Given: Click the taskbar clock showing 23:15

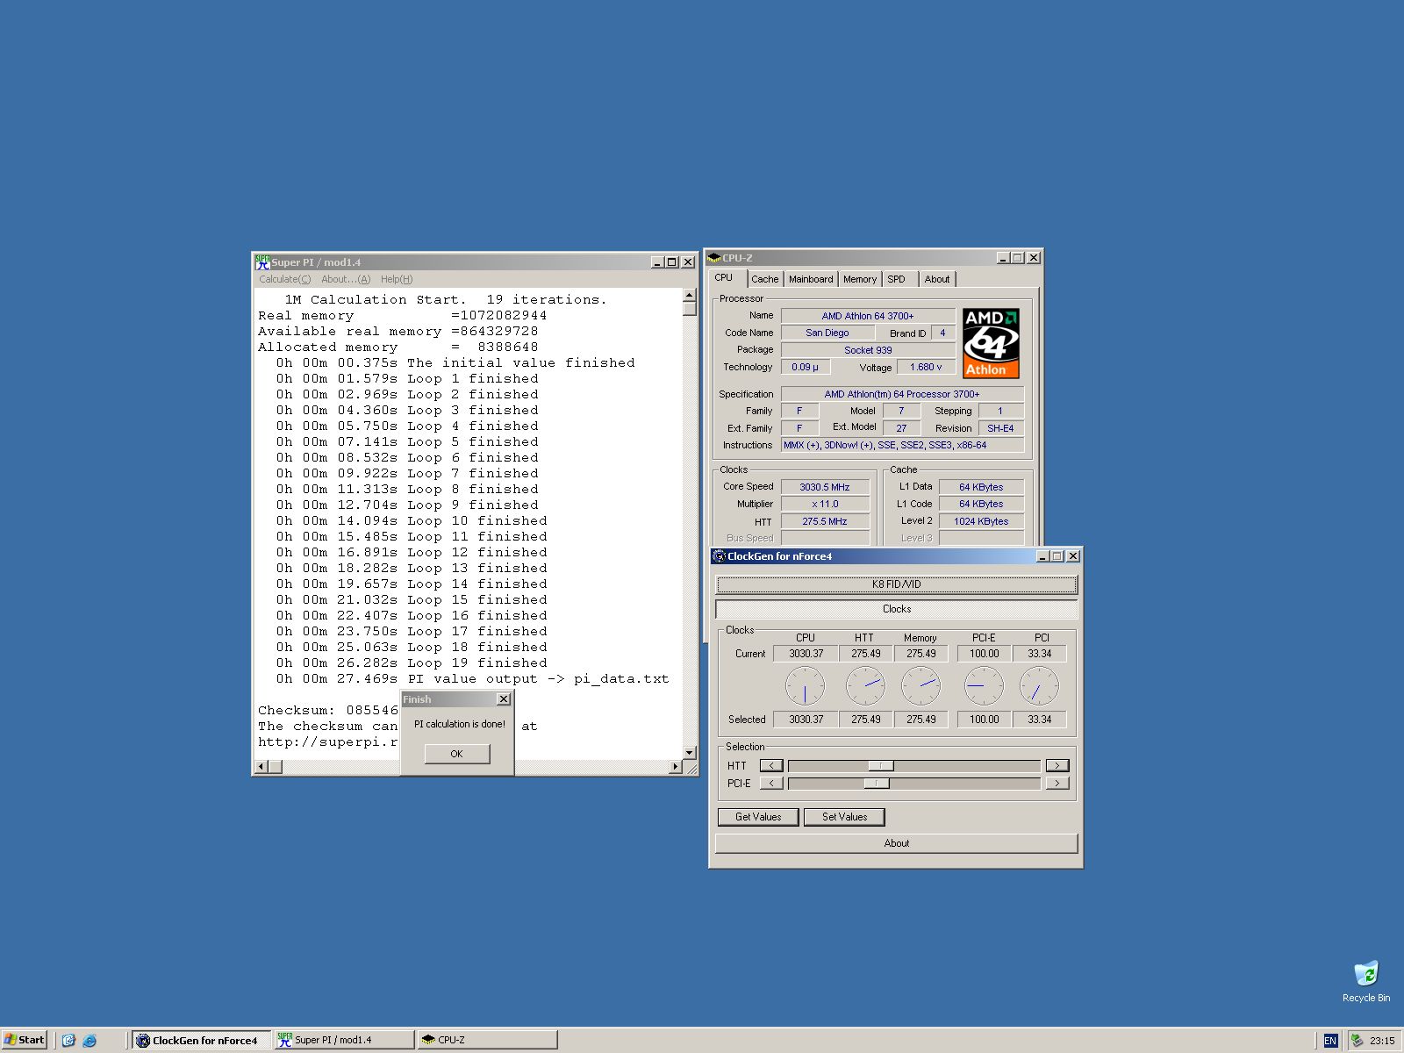Looking at the screenshot, I should click(x=1382, y=1041).
